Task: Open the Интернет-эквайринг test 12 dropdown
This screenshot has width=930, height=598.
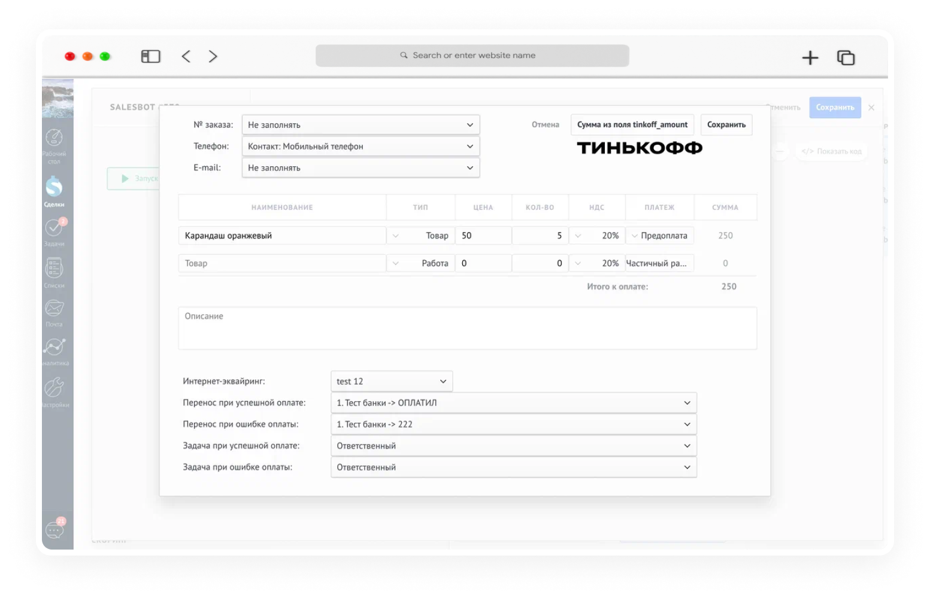Action: coord(392,382)
